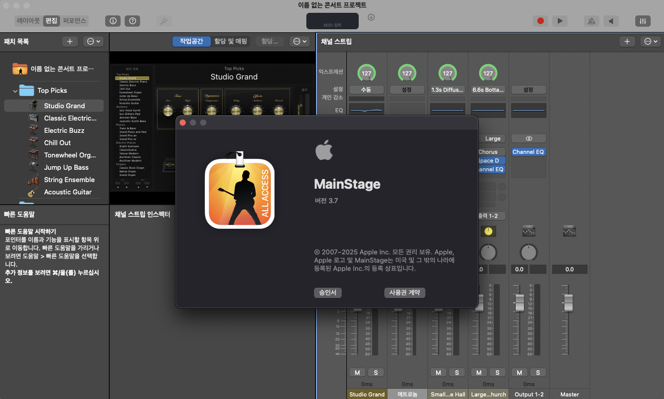Click the info inspector icon
This screenshot has height=399, width=664.
point(113,21)
